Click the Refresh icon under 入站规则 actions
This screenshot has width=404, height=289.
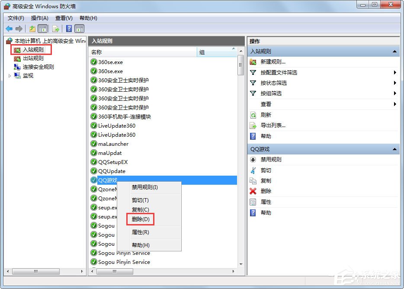(x=252, y=116)
